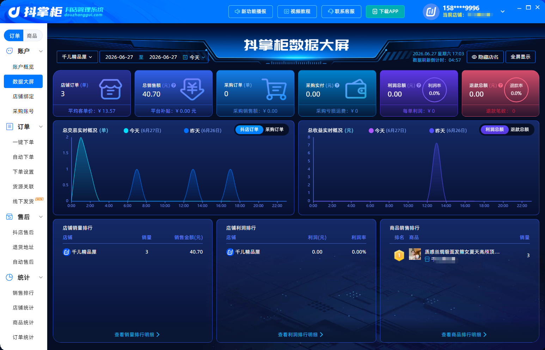Click the 采购订单 shopping cart icon
The width and height of the screenshot is (545, 350).
(274, 89)
